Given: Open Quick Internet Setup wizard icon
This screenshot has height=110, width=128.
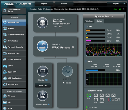Looking at the screenshot, I should (5, 11).
